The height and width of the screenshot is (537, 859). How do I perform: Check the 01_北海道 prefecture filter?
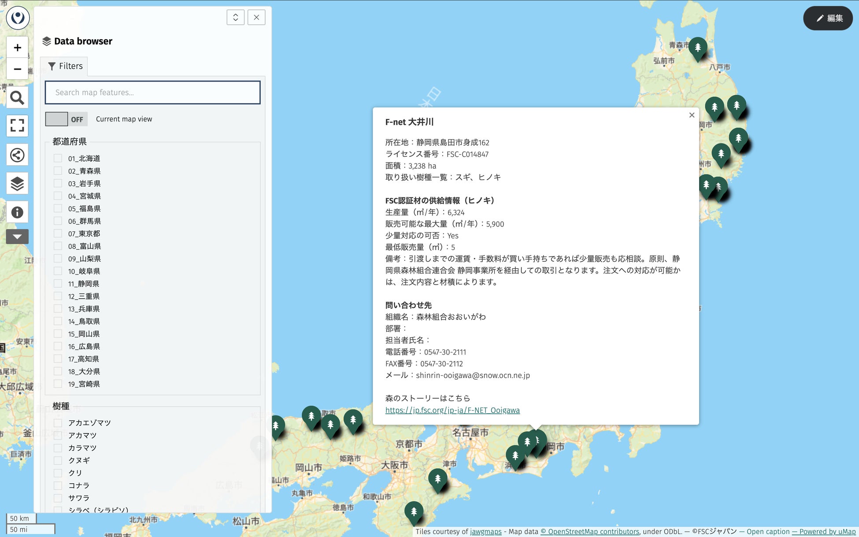(58, 158)
